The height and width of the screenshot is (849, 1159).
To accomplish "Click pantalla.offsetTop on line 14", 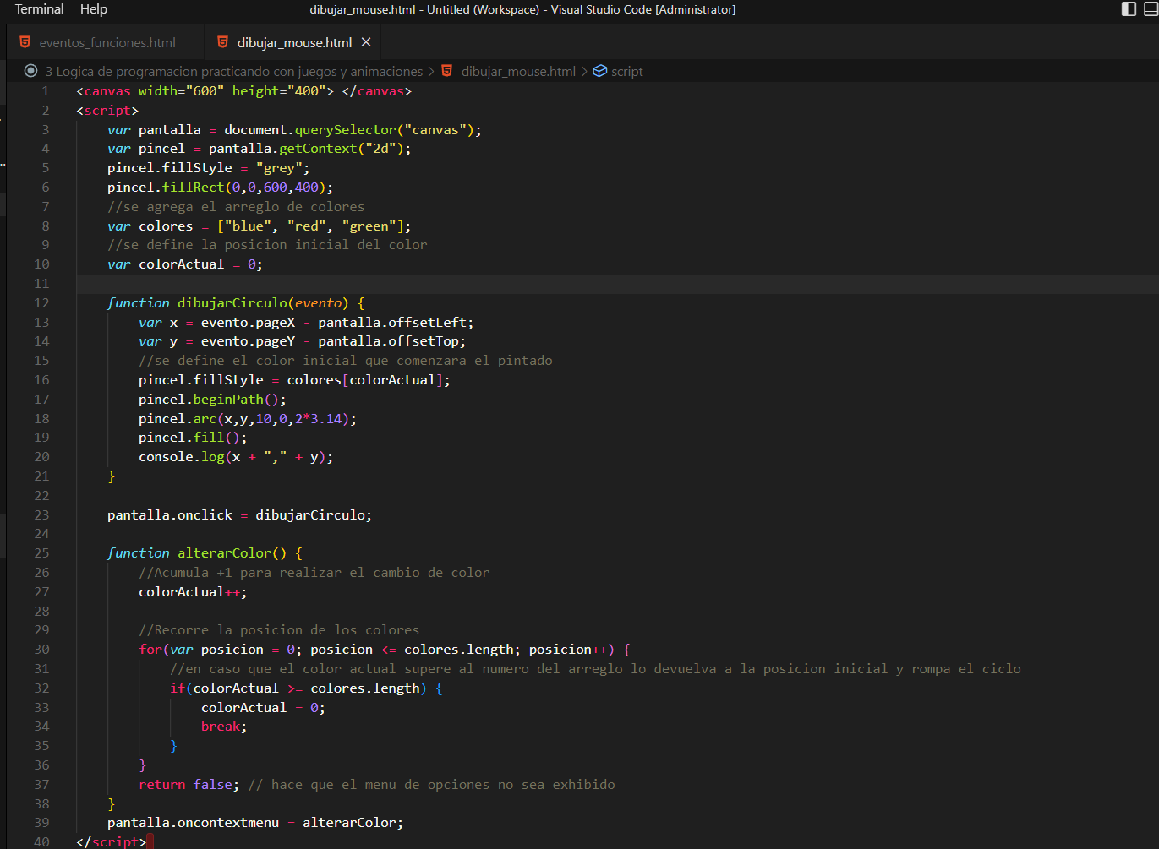I will click(x=388, y=341).
